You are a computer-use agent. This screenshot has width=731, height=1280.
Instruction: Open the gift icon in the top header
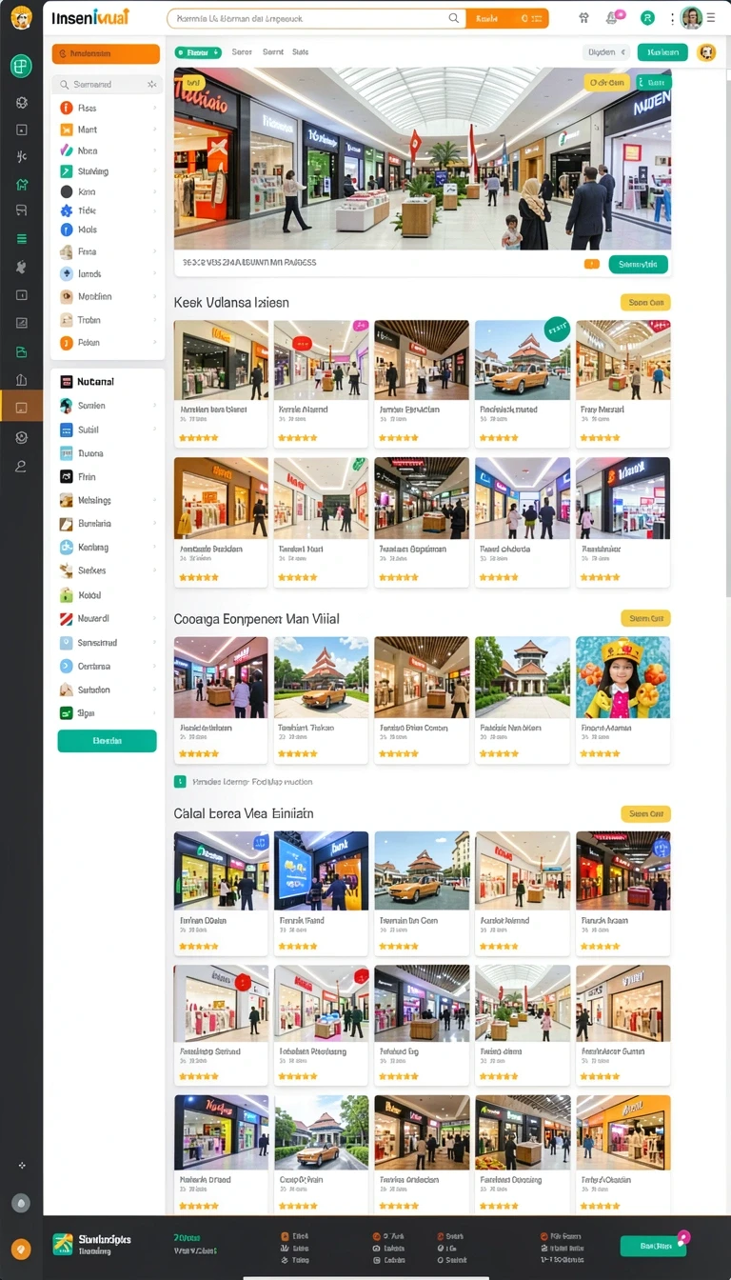click(584, 18)
